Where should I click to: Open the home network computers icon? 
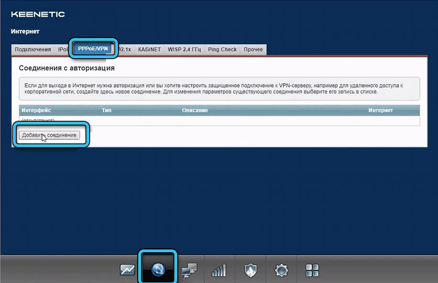click(x=188, y=270)
